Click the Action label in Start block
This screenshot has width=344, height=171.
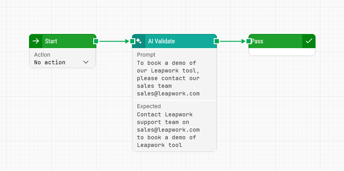tap(42, 55)
